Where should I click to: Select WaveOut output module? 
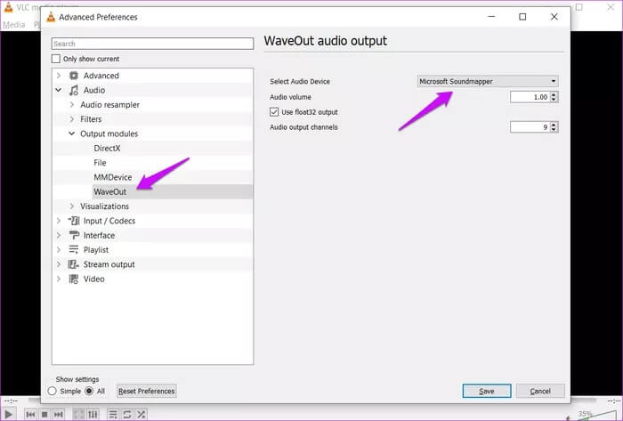[x=110, y=192]
